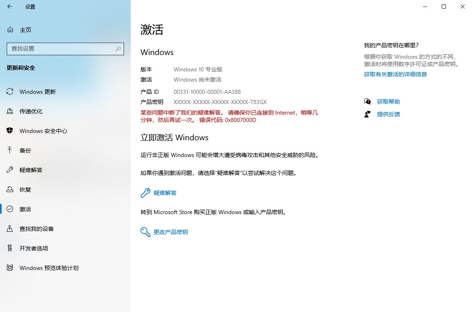
Task: Select 恢复 in the sidebar
Action: [25, 190]
